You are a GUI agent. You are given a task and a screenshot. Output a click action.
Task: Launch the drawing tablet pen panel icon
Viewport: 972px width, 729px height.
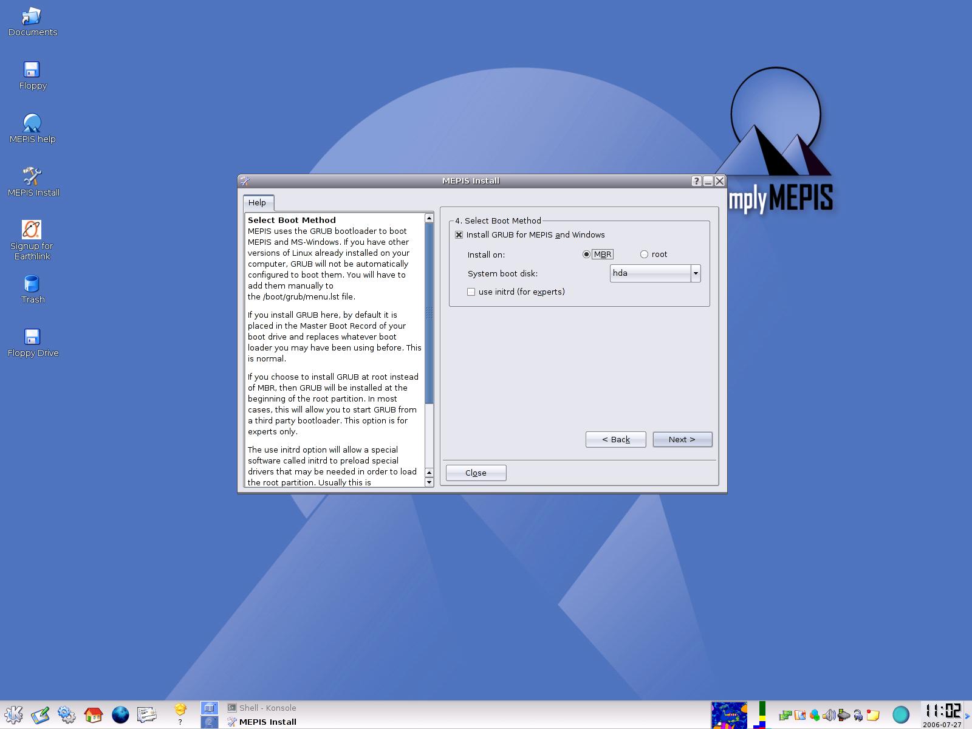pos(40,714)
